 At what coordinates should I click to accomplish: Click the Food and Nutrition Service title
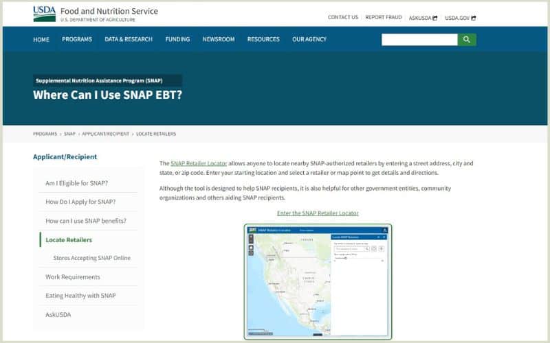(x=109, y=11)
